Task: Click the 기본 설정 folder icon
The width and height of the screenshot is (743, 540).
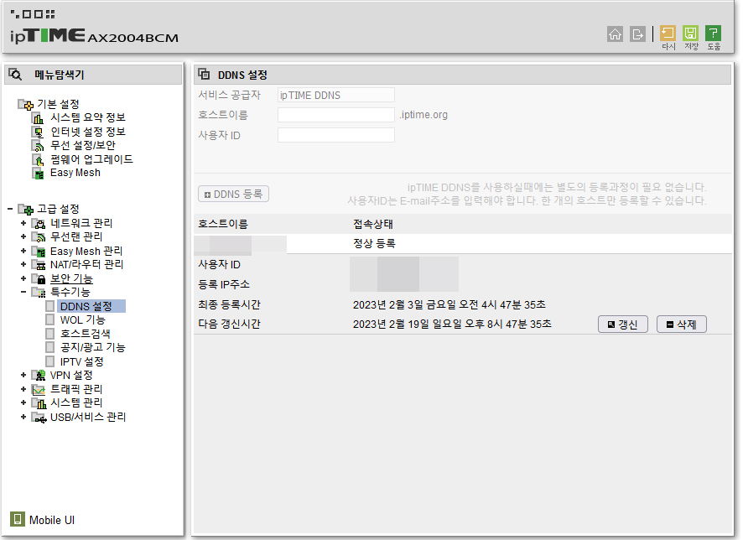Action: [26, 104]
